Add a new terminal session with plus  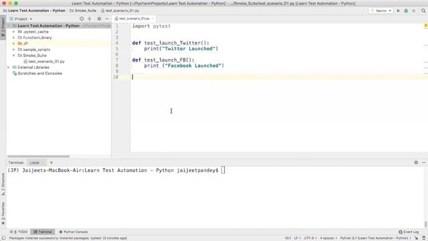point(51,162)
